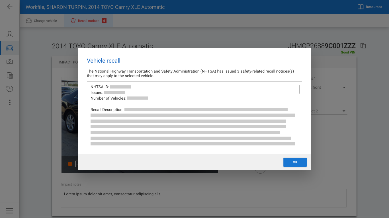This screenshot has width=389, height=218.
Task: Open the camera photos sidebar icon
Action: tap(10, 61)
